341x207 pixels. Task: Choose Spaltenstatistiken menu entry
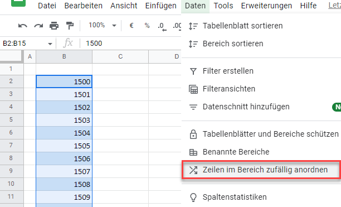pyautogui.click(x=261, y=197)
